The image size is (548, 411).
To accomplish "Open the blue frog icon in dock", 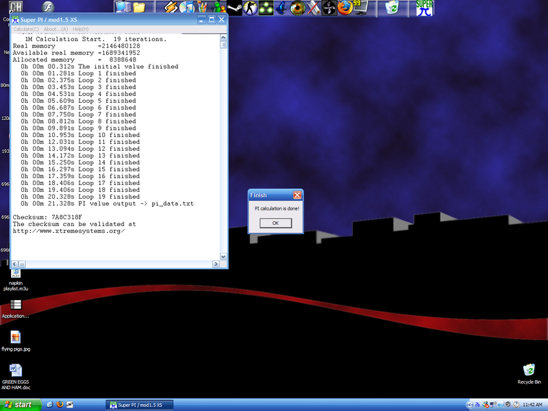I will click(x=282, y=8).
